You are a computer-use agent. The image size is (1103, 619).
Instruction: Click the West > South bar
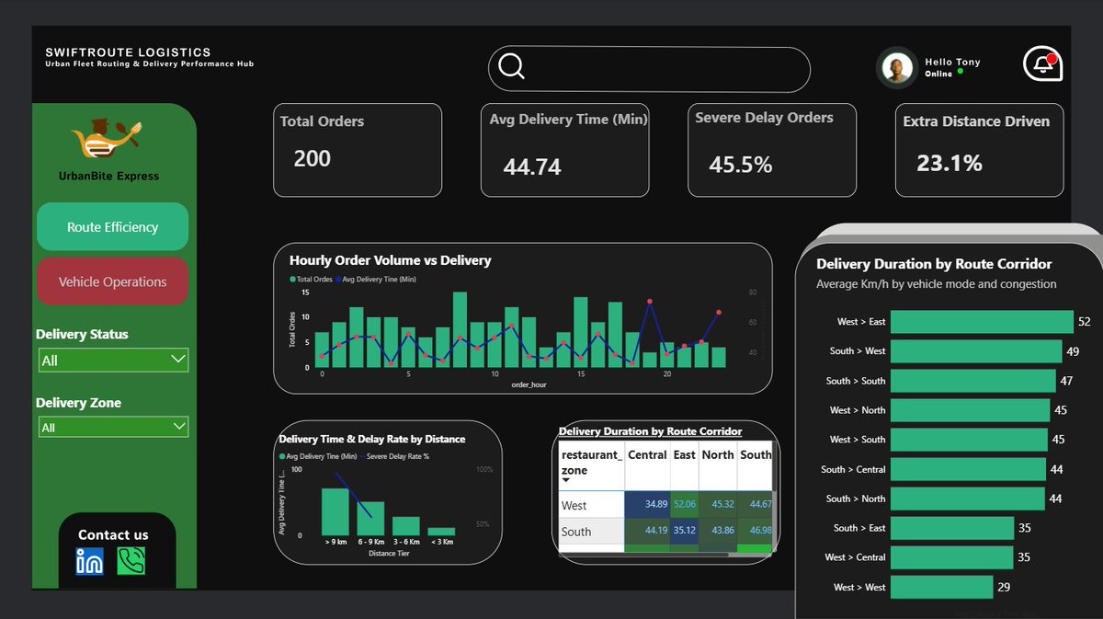[970, 440]
